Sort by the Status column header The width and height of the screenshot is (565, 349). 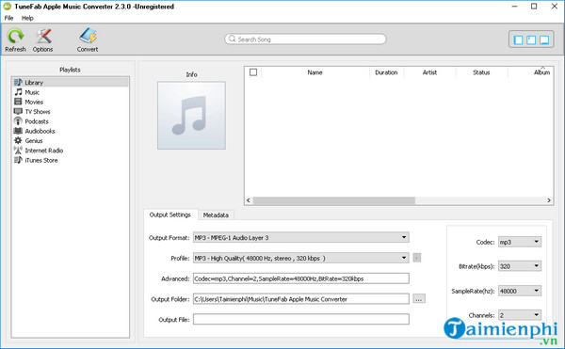[481, 72]
